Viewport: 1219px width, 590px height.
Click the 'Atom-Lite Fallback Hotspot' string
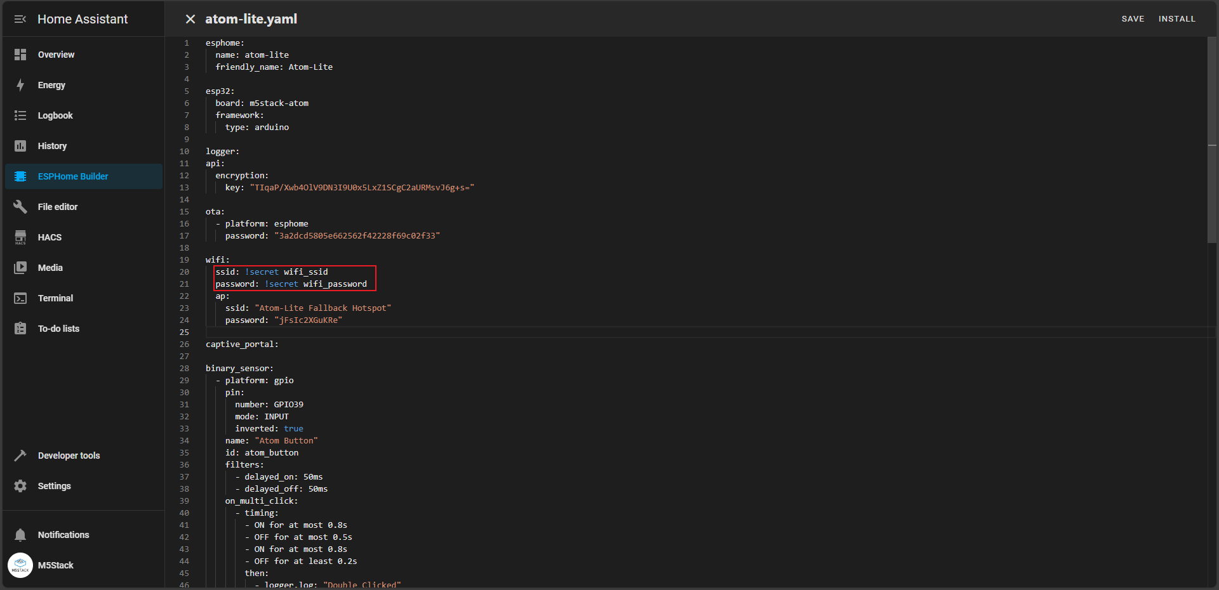coord(323,308)
